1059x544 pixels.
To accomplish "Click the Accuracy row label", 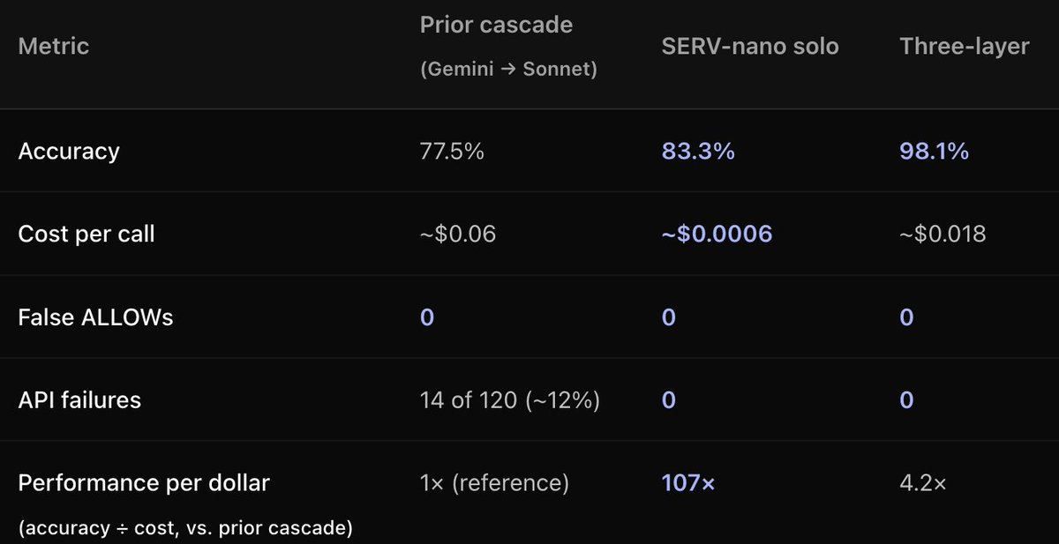I will (x=69, y=152).
